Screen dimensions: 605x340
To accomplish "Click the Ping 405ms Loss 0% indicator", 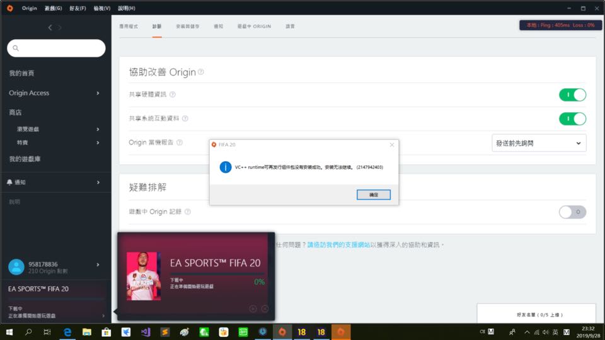I will click(560, 25).
